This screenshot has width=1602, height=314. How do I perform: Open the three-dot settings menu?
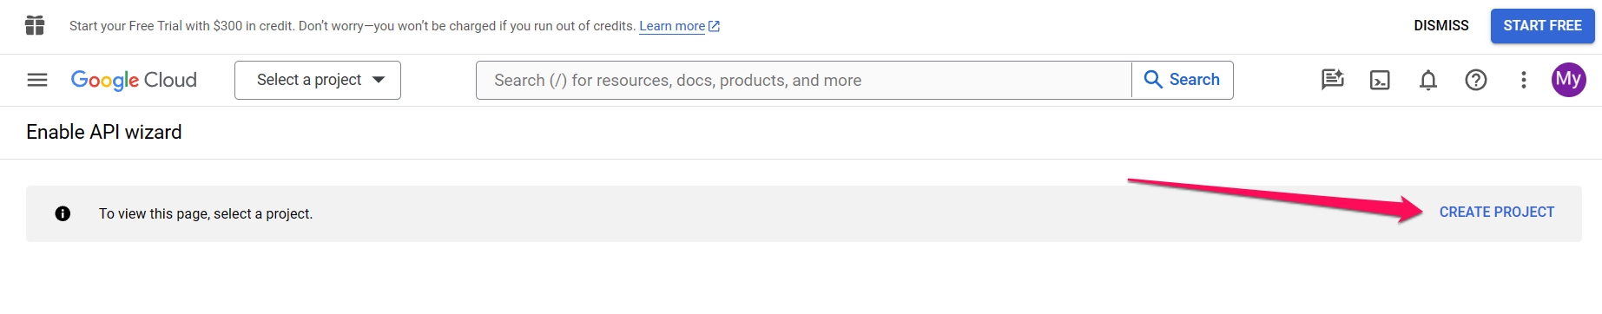pyautogui.click(x=1524, y=80)
